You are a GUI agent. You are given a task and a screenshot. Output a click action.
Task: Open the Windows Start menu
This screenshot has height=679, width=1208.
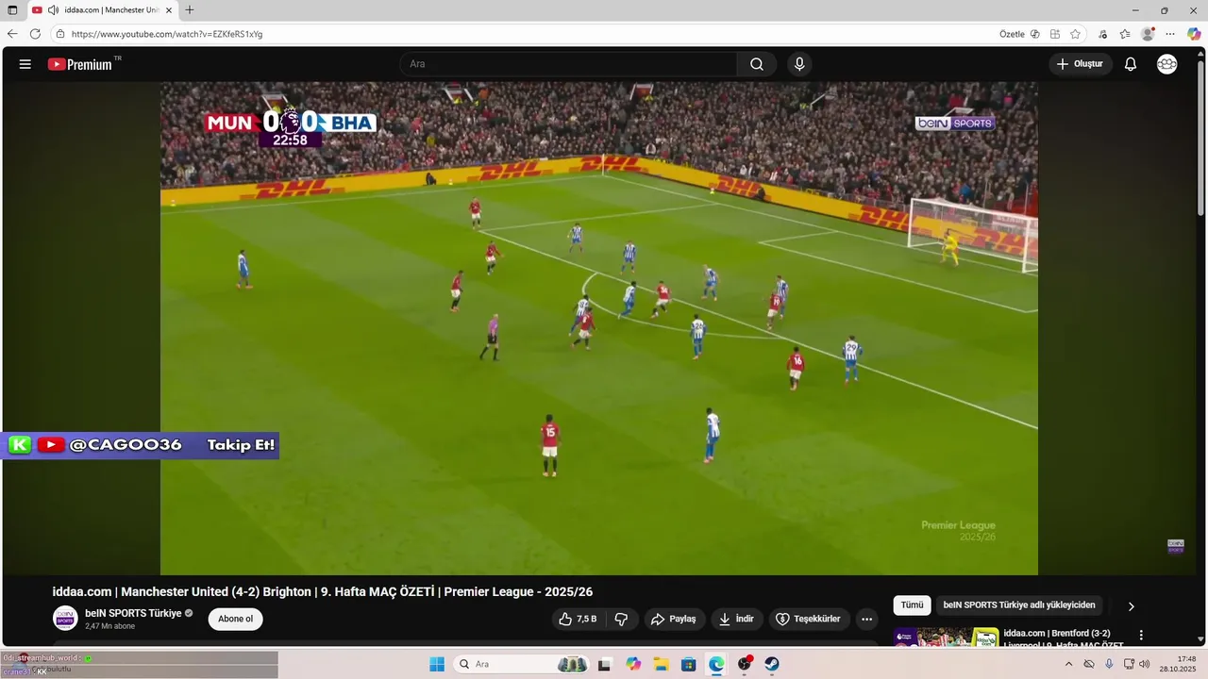coord(437,664)
